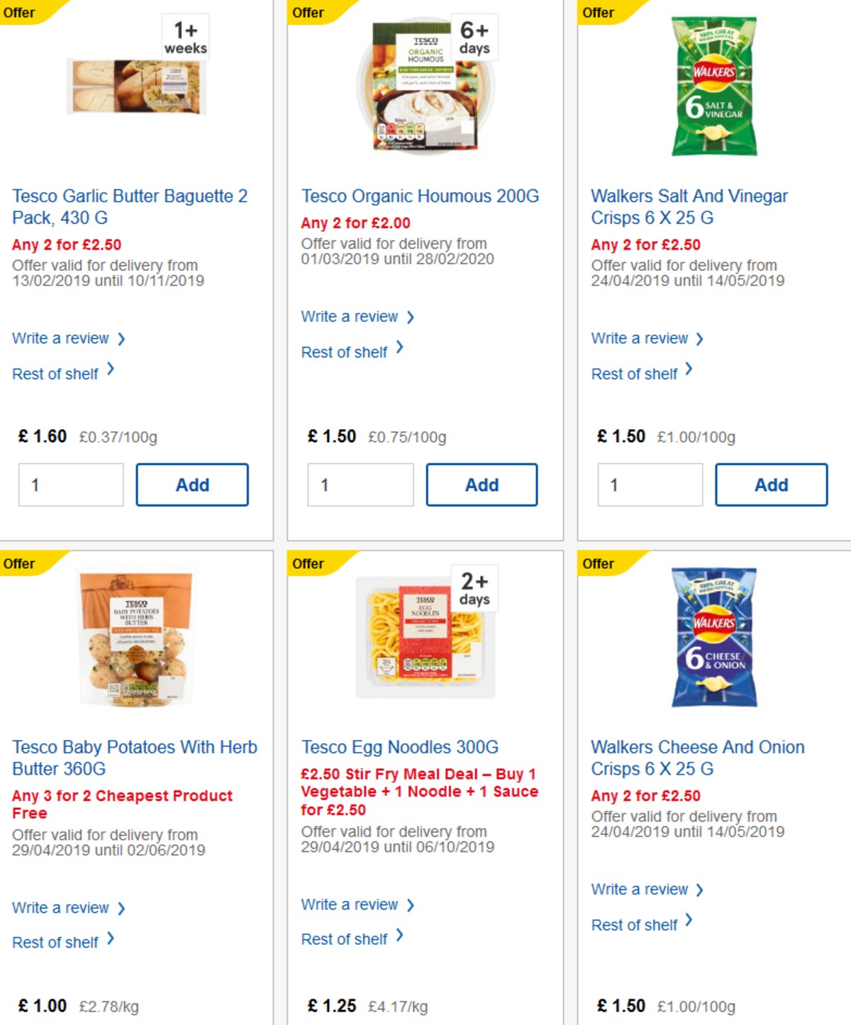View rest of shelf for Walkers Salt And Vinegar
Viewport: 851px width, 1025px height.
(635, 373)
